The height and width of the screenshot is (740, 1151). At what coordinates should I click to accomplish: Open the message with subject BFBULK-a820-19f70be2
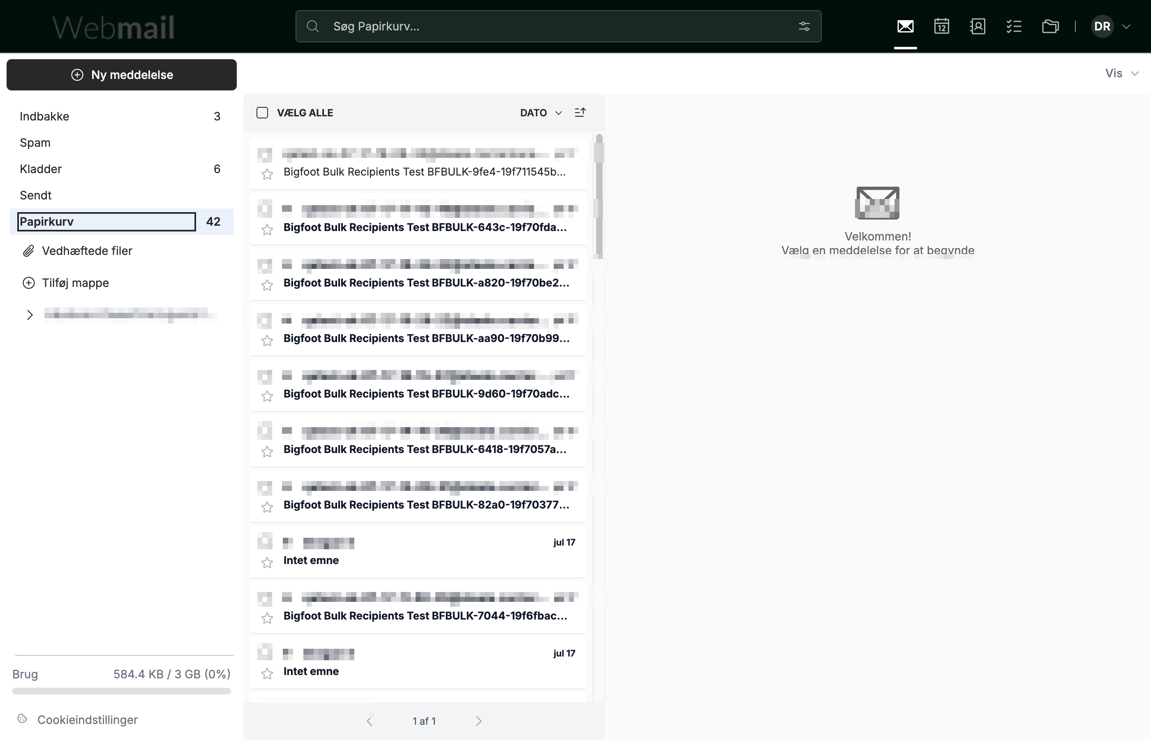click(418, 274)
